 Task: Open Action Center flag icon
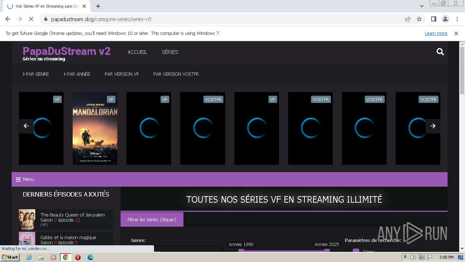point(430,257)
